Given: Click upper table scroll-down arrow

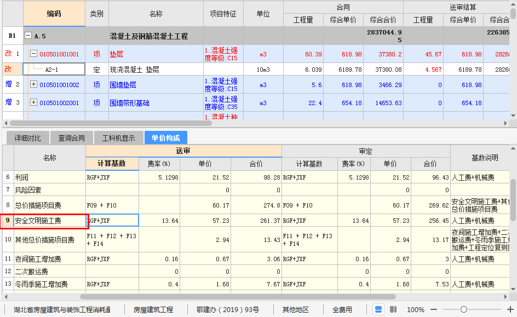Looking at the screenshot, I should [x=513, y=116].
